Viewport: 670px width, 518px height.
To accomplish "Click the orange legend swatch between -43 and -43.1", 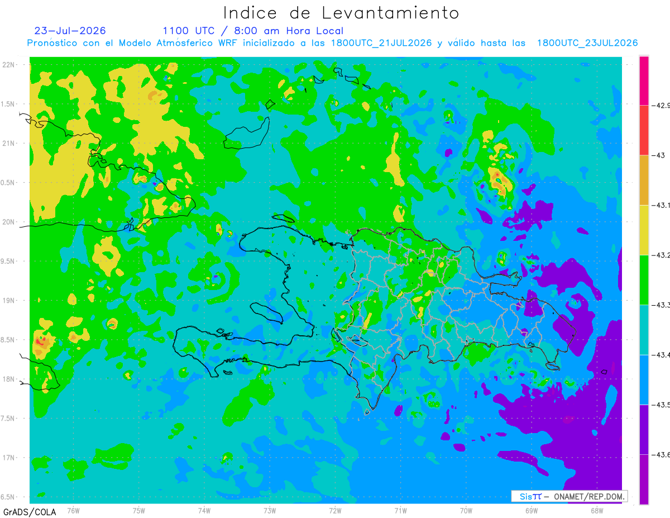I will 644,180.
